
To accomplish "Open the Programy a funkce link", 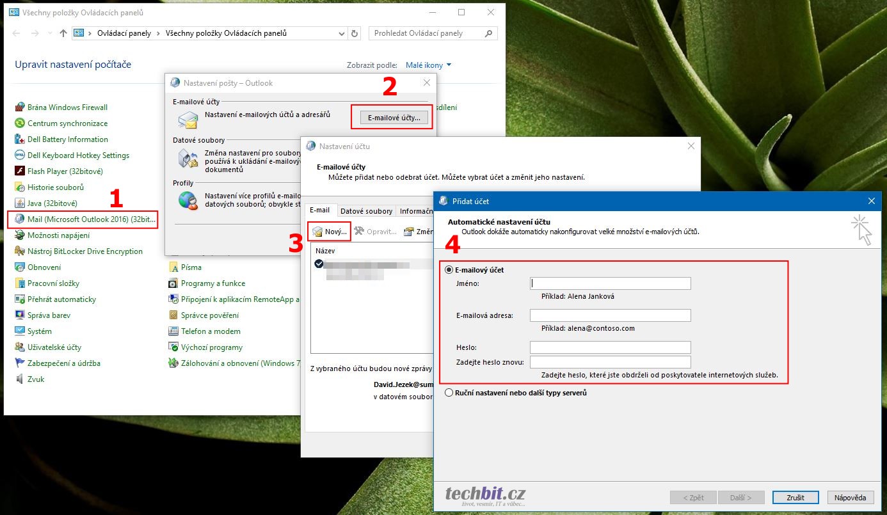I will [x=212, y=283].
